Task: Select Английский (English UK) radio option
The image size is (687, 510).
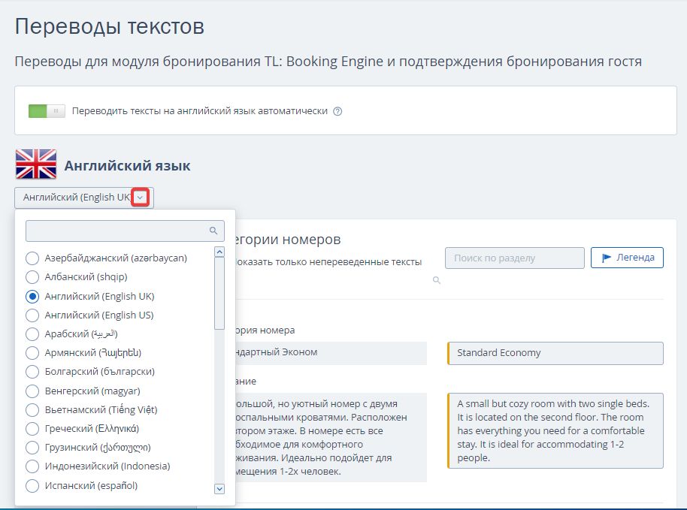Action: pyautogui.click(x=32, y=297)
